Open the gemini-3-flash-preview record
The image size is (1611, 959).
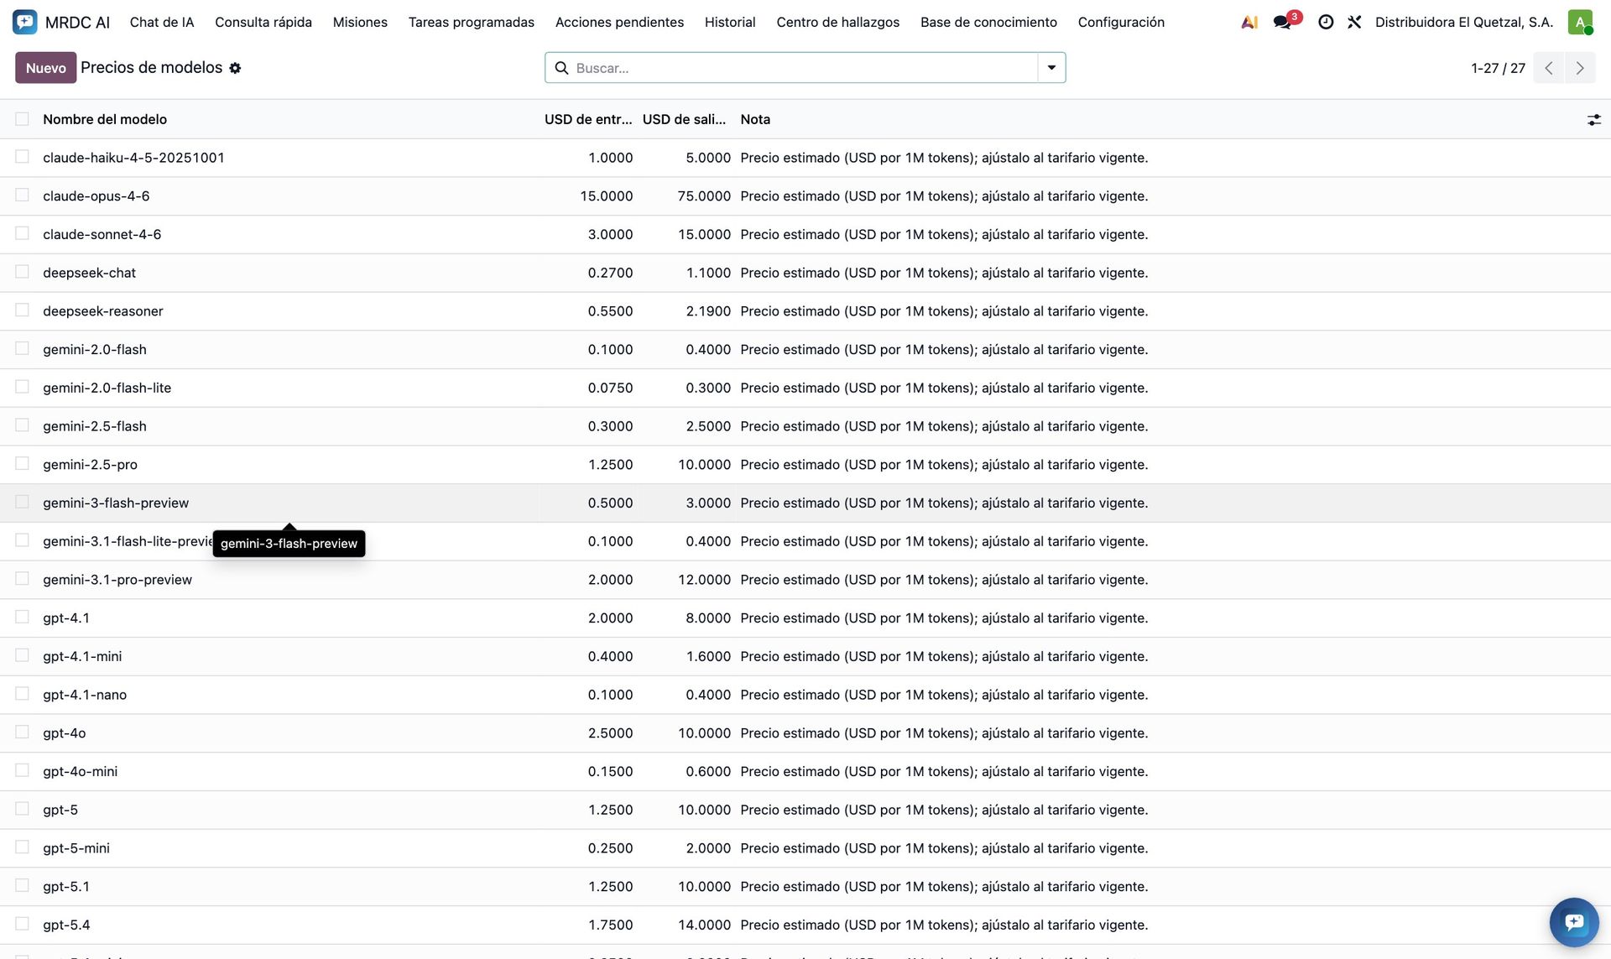(x=116, y=503)
